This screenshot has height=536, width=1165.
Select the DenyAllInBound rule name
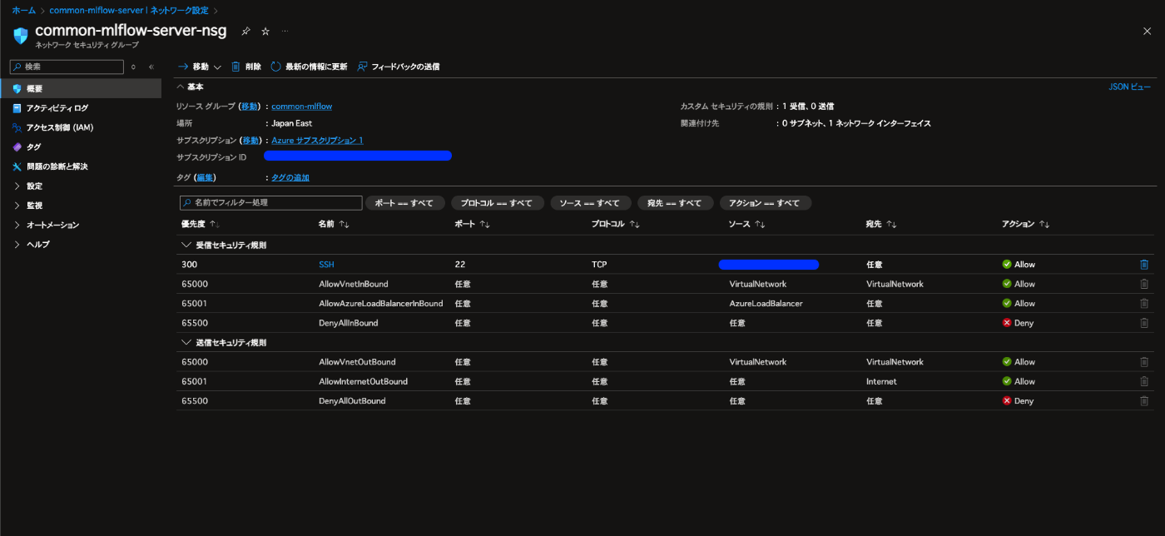348,323
